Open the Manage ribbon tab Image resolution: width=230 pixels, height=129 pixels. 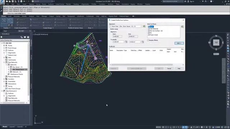44,16
